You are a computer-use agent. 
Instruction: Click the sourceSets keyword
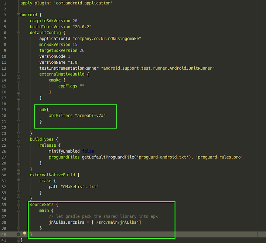(x=42, y=204)
